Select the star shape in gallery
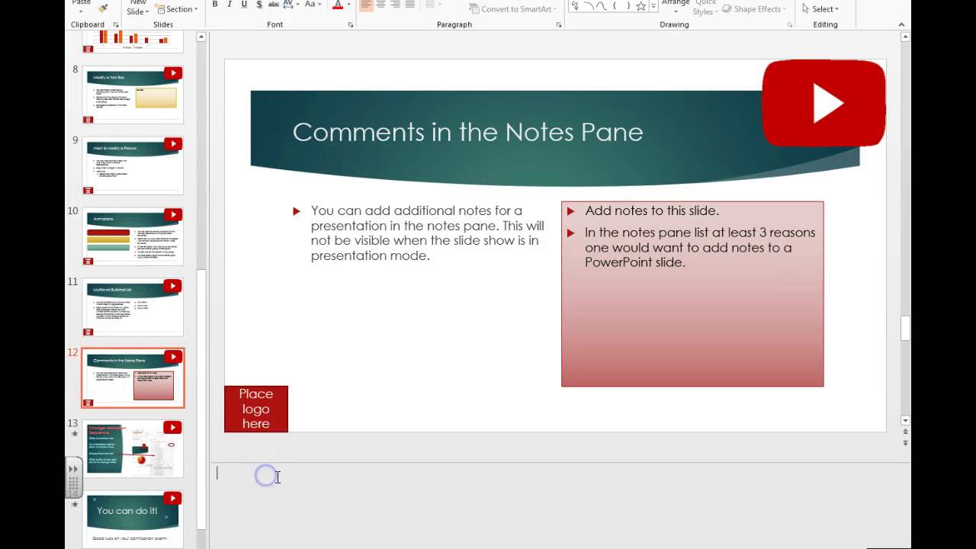Viewport: 976px width, 549px height. [x=640, y=6]
